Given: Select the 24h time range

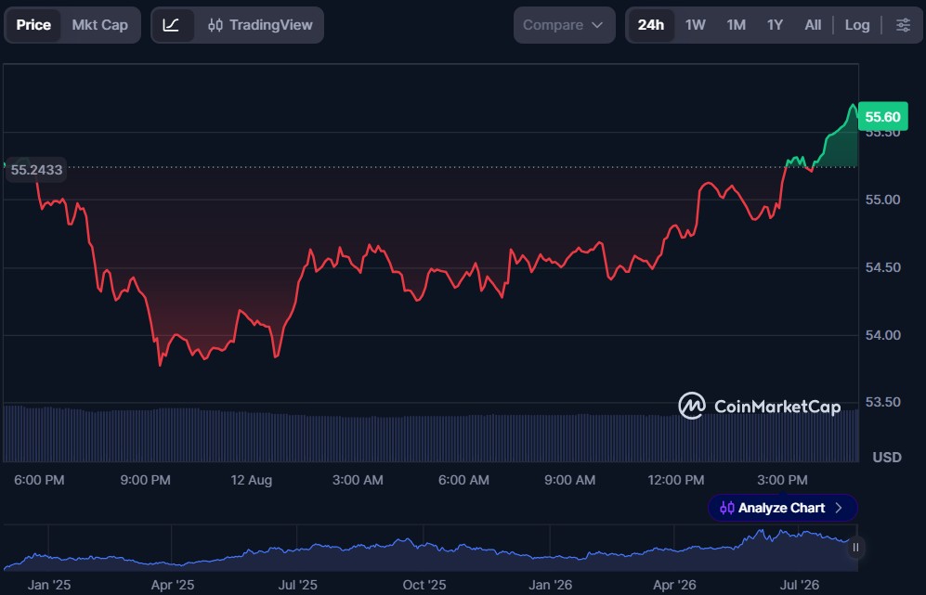Looking at the screenshot, I should 651,25.
